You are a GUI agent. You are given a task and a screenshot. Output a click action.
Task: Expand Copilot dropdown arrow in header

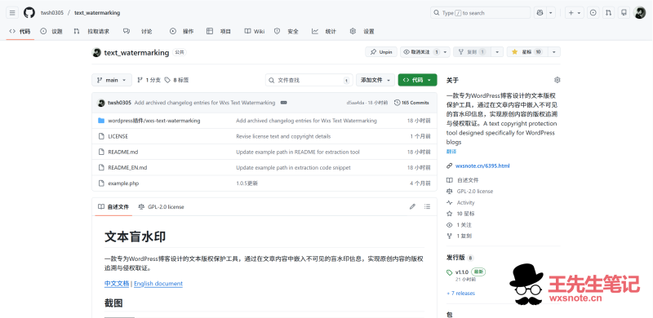pyautogui.click(x=551, y=13)
